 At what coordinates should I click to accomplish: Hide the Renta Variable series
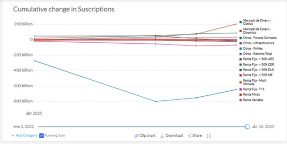point(253,100)
